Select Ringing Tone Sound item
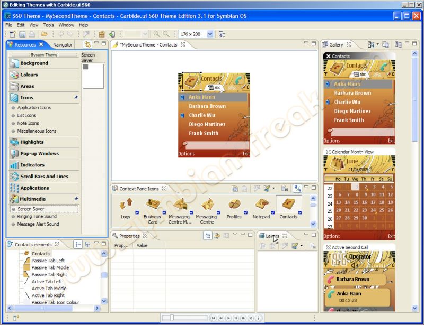The width and height of the screenshot is (424, 325). 37,216
